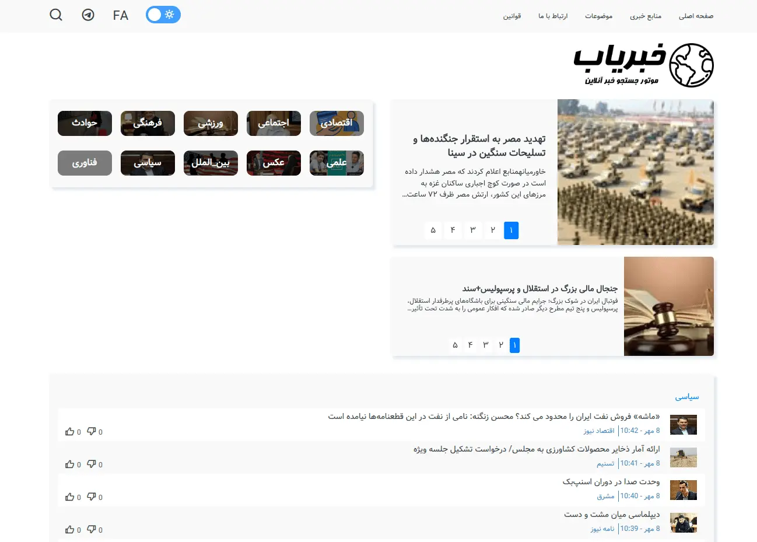Select the فناوری category tile
This screenshot has height=542, width=757.
(85, 163)
